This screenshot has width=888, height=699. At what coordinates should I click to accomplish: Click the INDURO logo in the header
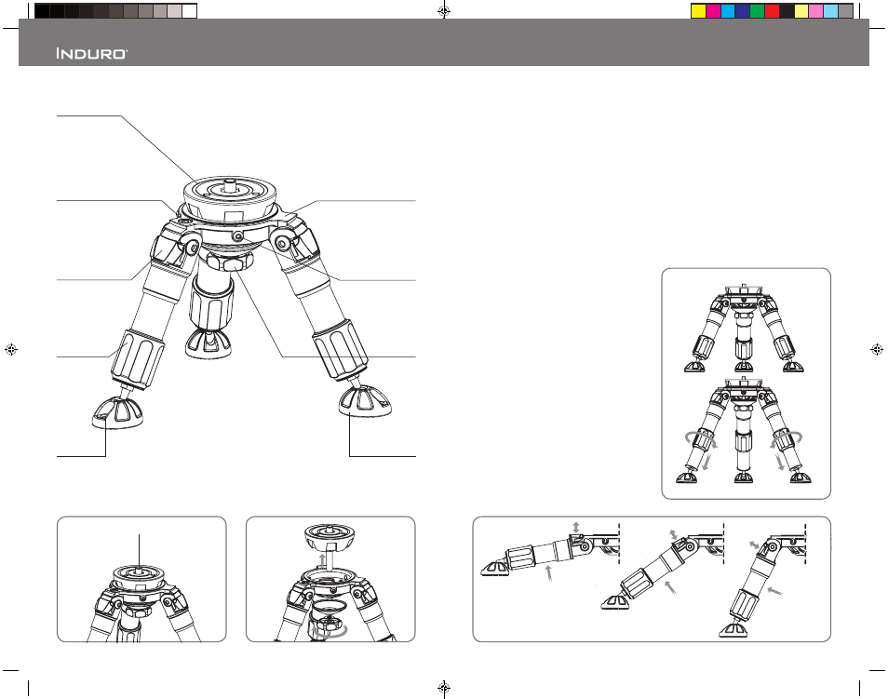[x=92, y=54]
